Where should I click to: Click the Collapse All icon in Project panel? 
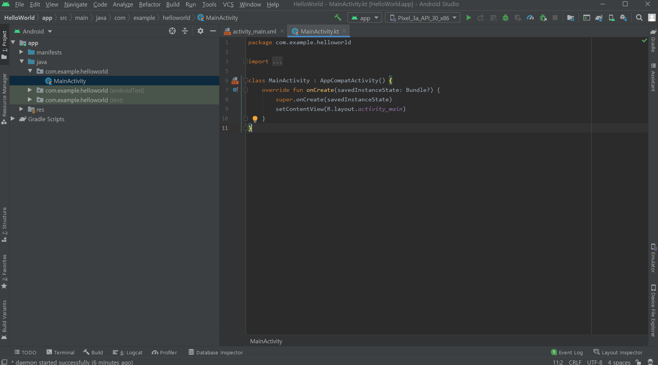(185, 31)
